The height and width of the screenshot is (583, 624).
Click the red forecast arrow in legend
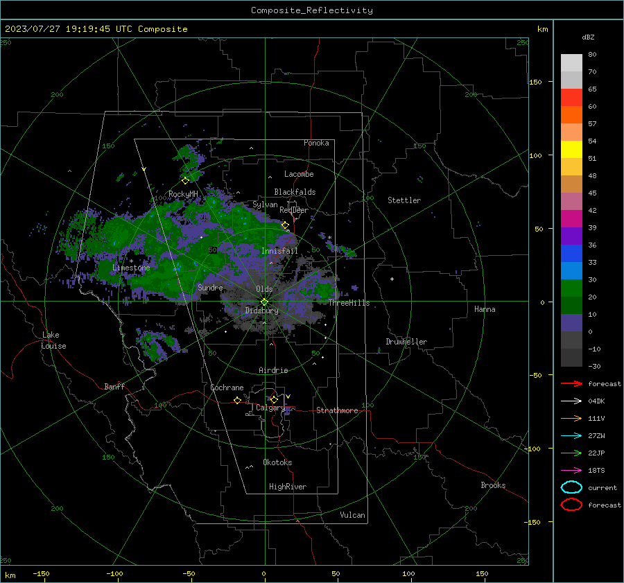click(571, 383)
